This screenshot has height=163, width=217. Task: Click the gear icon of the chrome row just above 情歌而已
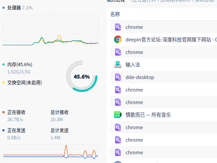coord(118,102)
